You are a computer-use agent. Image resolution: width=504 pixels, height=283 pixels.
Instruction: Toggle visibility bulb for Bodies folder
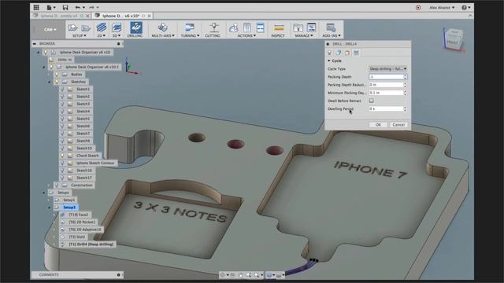click(x=57, y=75)
